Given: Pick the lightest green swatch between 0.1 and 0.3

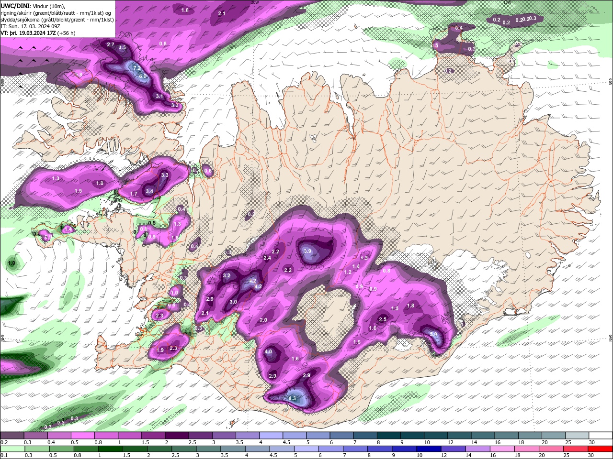Looking at the screenshot, I should point(11,449).
